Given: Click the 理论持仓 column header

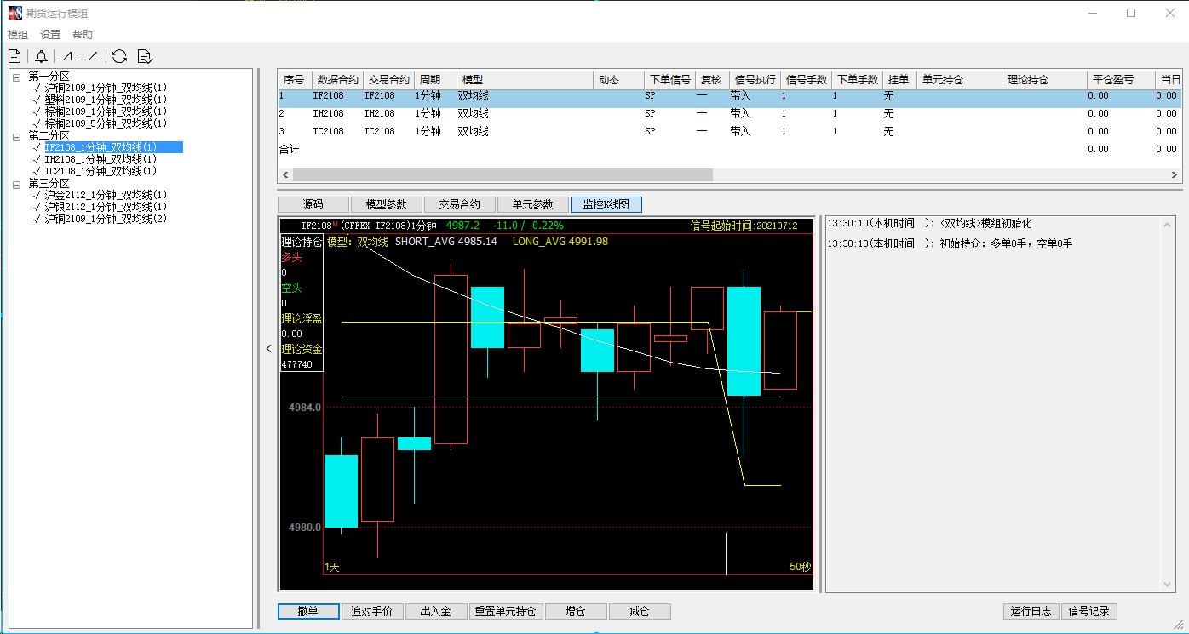Looking at the screenshot, I should pyautogui.click(x=1044, y=79).
